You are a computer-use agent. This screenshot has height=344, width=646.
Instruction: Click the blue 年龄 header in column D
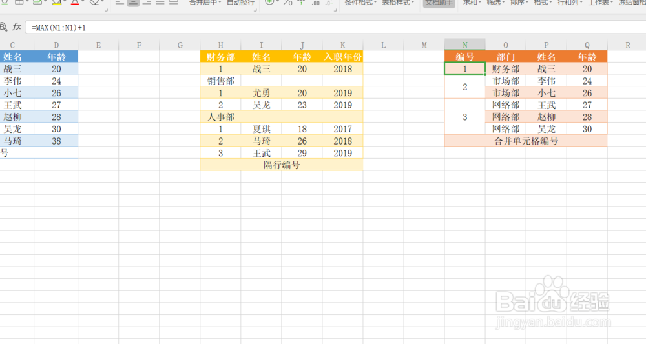click(x=56, y=57)
